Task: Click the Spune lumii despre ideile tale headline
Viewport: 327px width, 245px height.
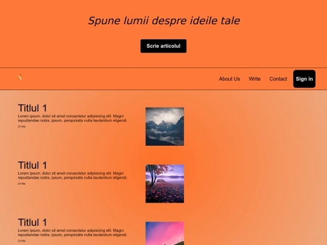Action: (x=164, y=21)
